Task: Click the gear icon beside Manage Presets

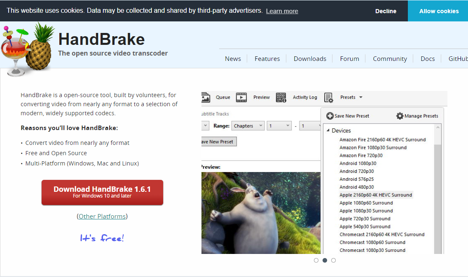Action: point(400,116)
